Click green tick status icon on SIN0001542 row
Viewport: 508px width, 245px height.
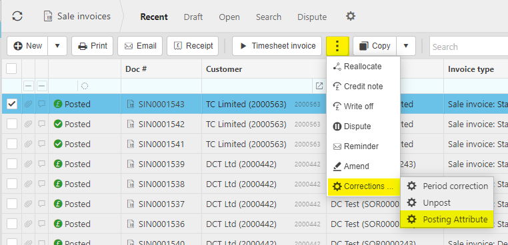(58, 124)
